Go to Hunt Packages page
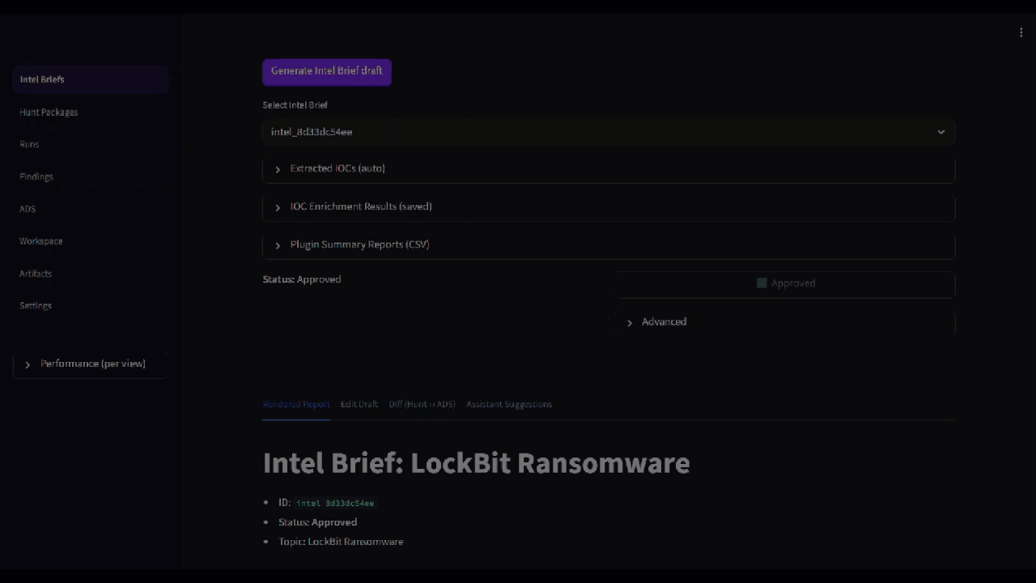Screen dimensions: 1036x583 [x=91, y=112]
